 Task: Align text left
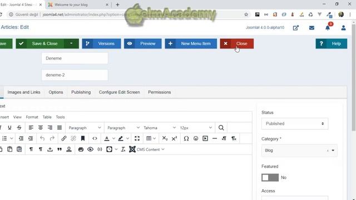tap(31, 128)
